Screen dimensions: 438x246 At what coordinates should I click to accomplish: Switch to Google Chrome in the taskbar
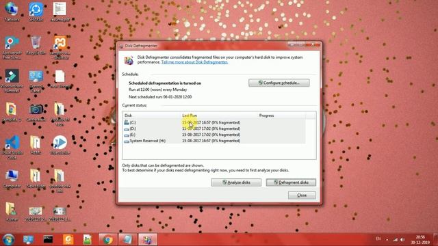(x=107, y=239)
